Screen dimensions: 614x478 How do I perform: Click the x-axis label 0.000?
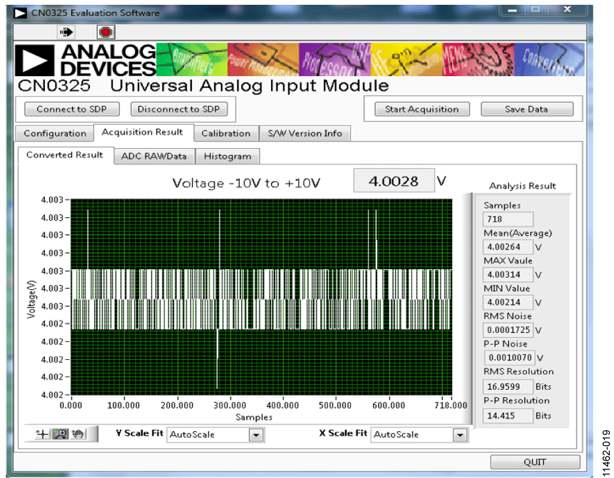[x=71, y=405]
